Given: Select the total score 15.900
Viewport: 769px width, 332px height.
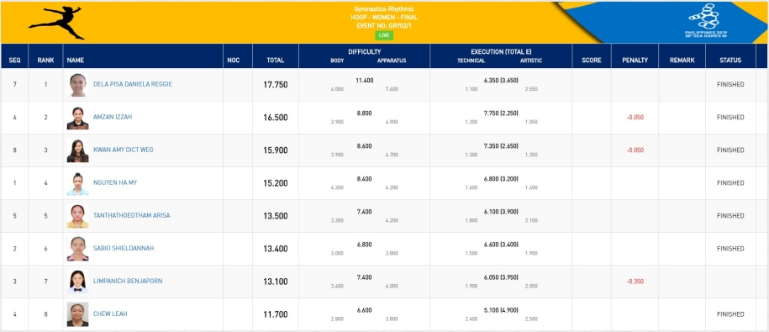Looking at the screenshot, I should pos(275,150).
